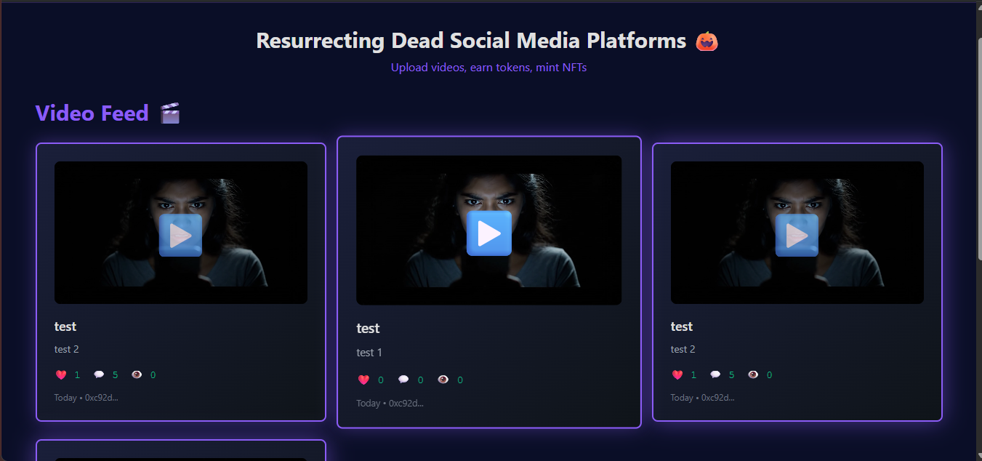This screenshot has width=982, height=461.
Task: Click the like count next to heart in 'test 1' card
Action: click(381, 380)
